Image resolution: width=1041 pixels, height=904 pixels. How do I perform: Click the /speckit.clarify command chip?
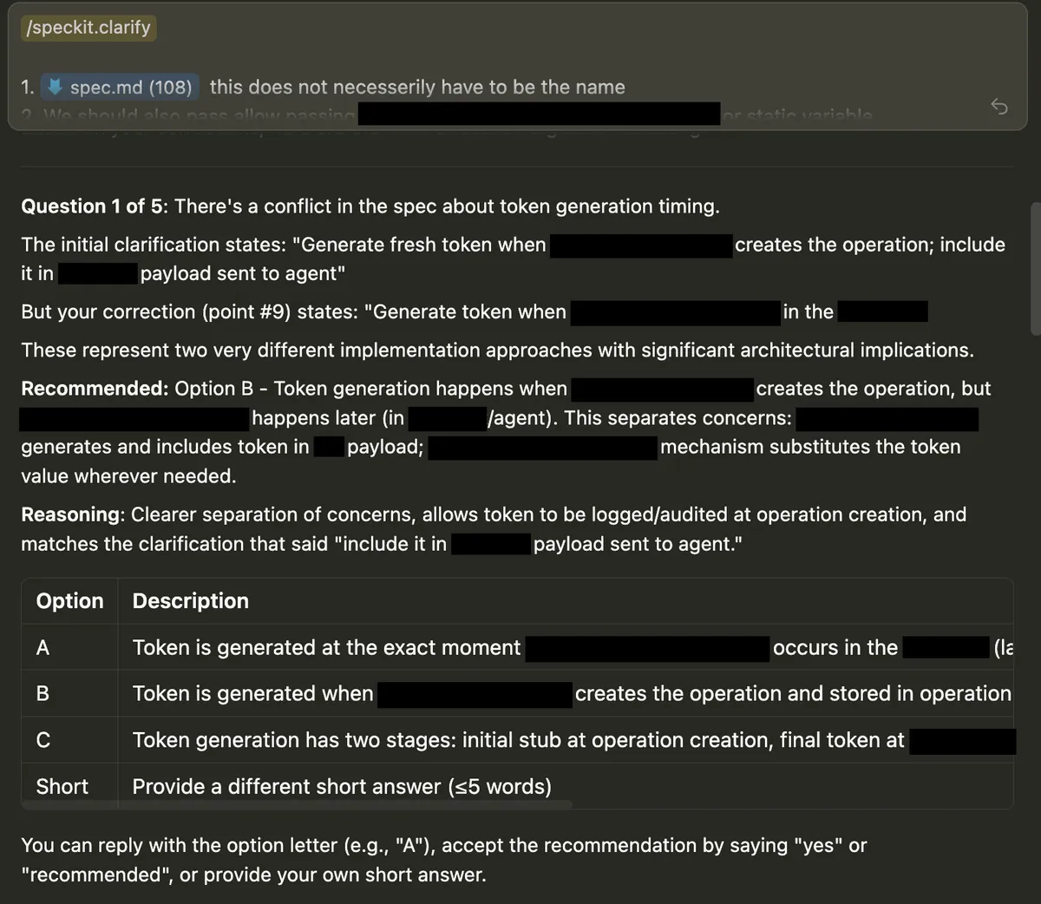87,27
